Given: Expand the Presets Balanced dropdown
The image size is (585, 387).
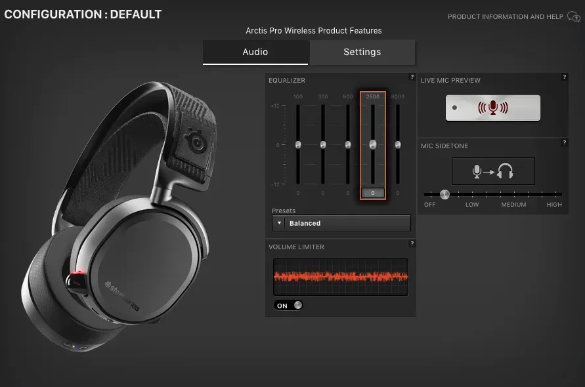Looking at the screenshot, I should coord(341,223).
